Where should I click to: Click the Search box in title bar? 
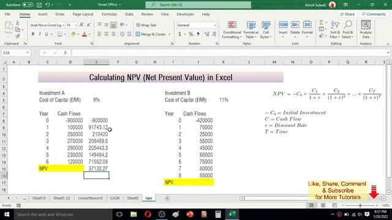click(x=198, y=5)
